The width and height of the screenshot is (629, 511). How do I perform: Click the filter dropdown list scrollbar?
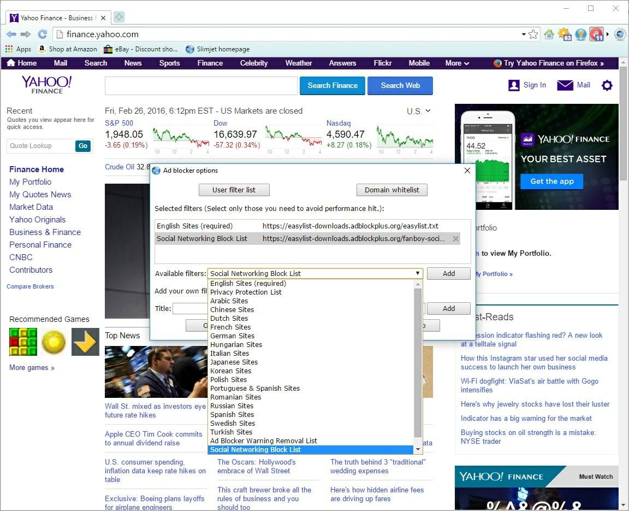[x=418, y=361]
